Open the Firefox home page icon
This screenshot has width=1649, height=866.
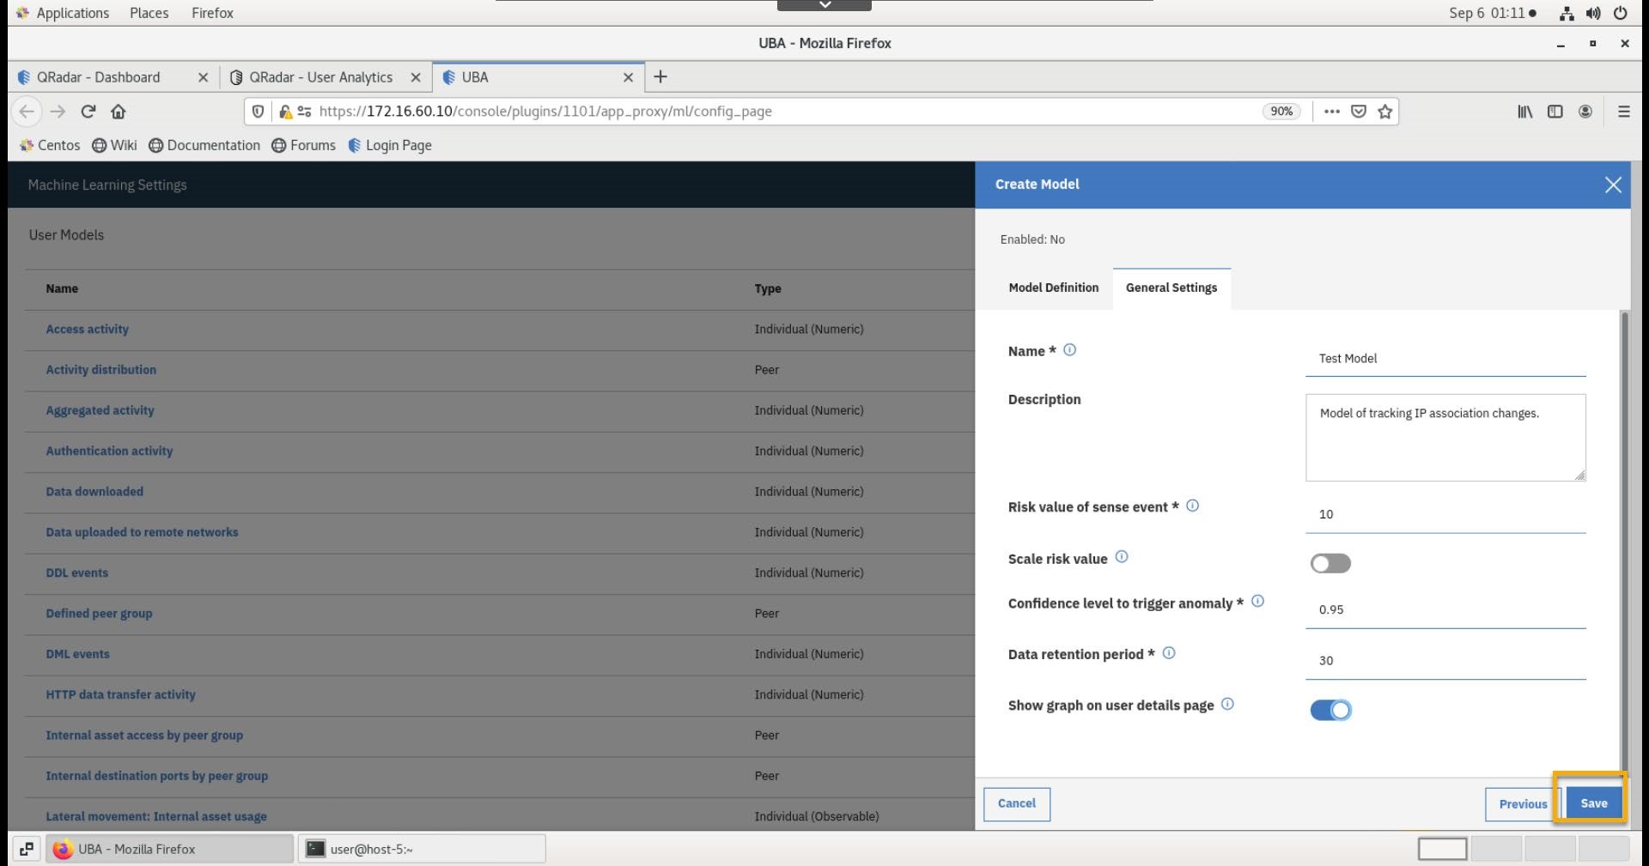tap(119, 112)
